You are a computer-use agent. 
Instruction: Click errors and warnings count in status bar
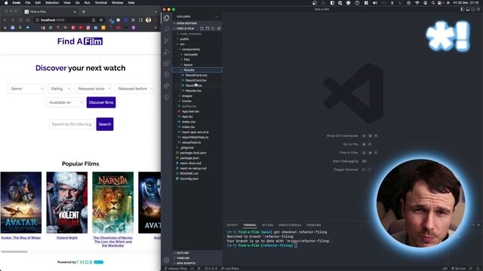click(211, 269)
